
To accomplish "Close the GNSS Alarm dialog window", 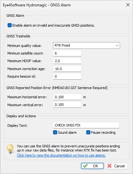I will pos(128,5).
